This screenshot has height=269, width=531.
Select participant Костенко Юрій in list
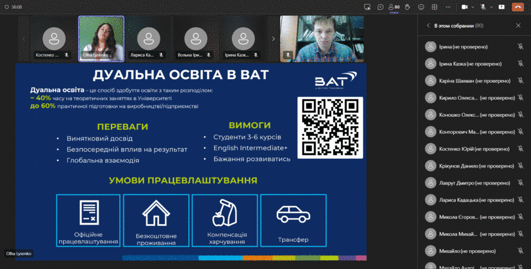point(474,149)
